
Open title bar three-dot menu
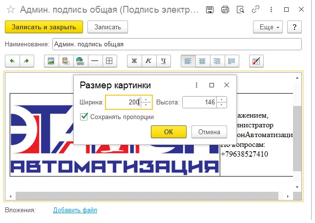click(271, 9)
